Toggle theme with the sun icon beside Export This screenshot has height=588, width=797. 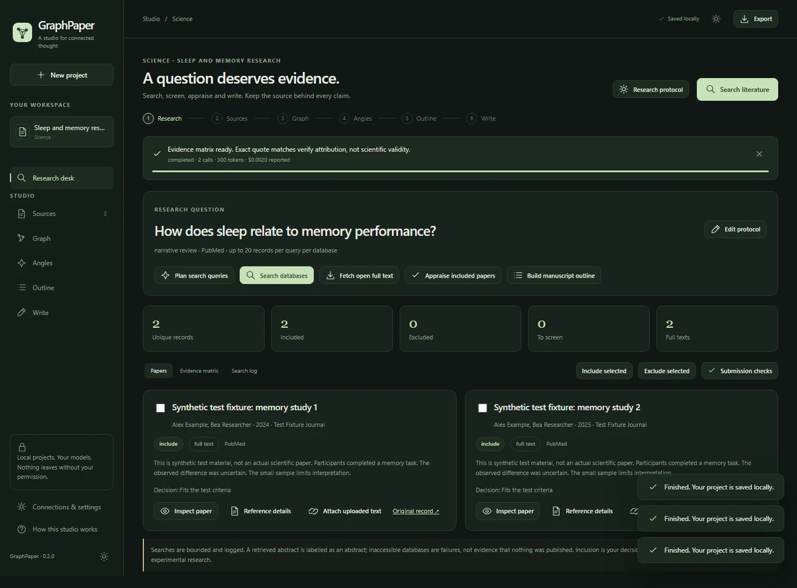click(x=716, y=19)
